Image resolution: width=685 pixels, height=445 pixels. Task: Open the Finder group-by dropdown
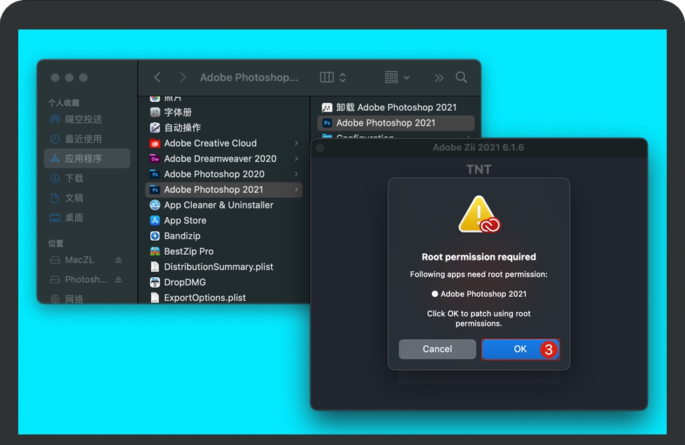[397, 78]
